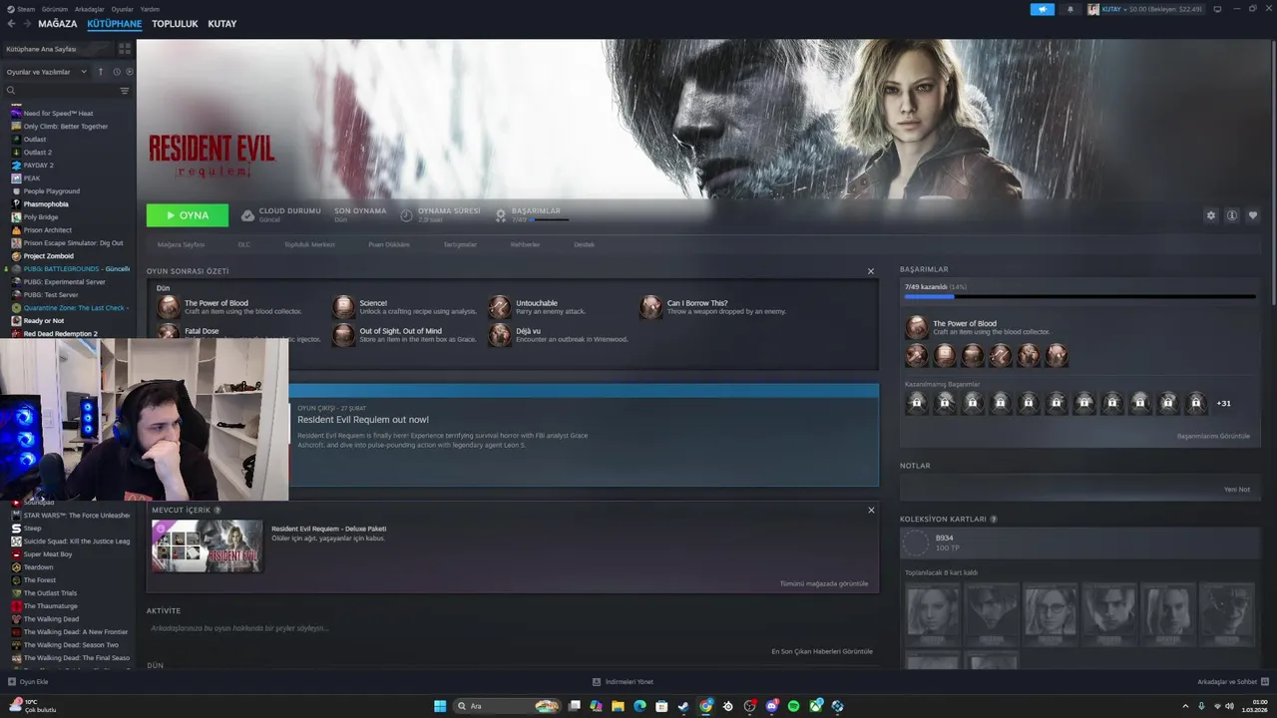This screenshot has height=718, width=1277.
Task: Click Oyun Ekle at bottom left
Action: pos(28,682)
